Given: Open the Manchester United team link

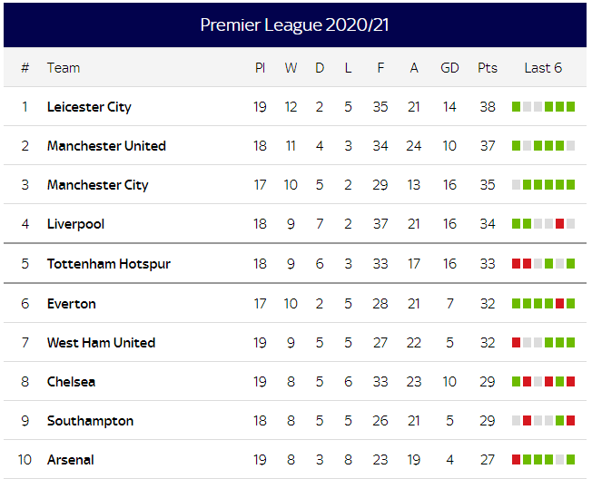Looking at the screenshot, I should click(x=106, y=146).
